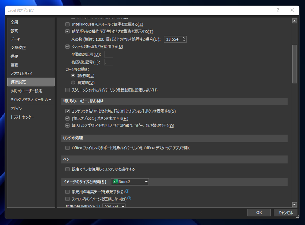
Task: Uncheck 貼り付けオプション ボタンを表示する
Action: click(67, 111)
